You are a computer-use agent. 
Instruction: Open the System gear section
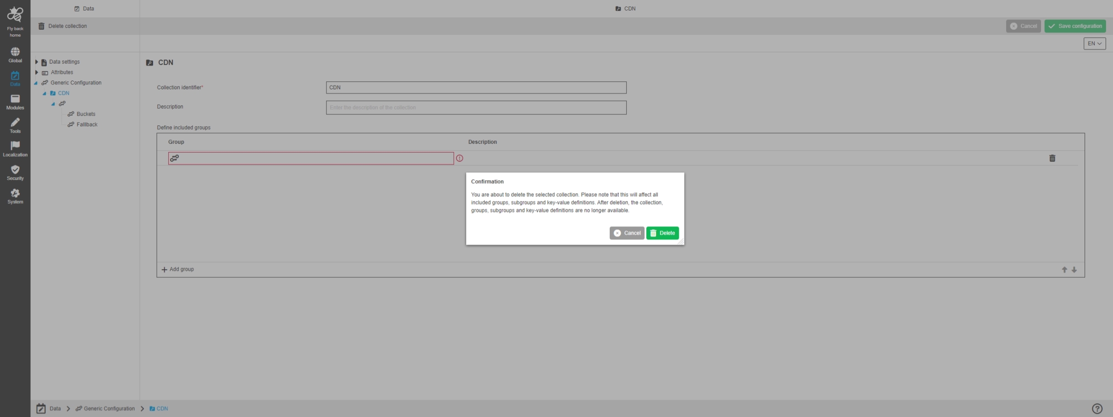(15, 196)
